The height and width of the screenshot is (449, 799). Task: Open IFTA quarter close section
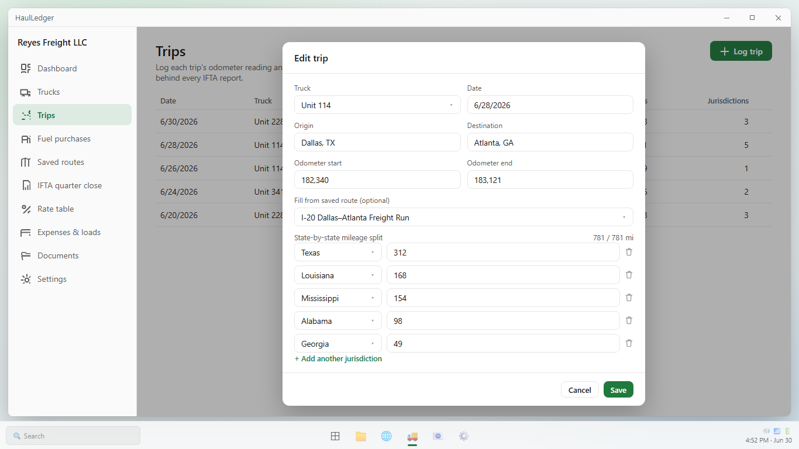point(72,185)
